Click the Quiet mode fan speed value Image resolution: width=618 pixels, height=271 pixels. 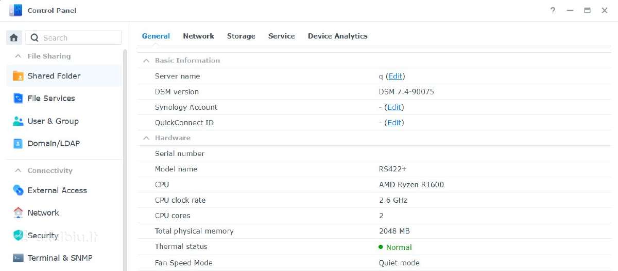pyautogui.click(x=399, y=263)
